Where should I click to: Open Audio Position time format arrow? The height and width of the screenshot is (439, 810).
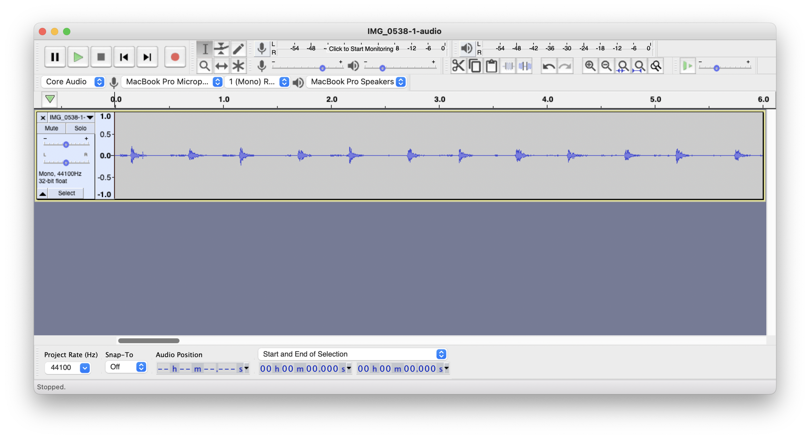246,368
